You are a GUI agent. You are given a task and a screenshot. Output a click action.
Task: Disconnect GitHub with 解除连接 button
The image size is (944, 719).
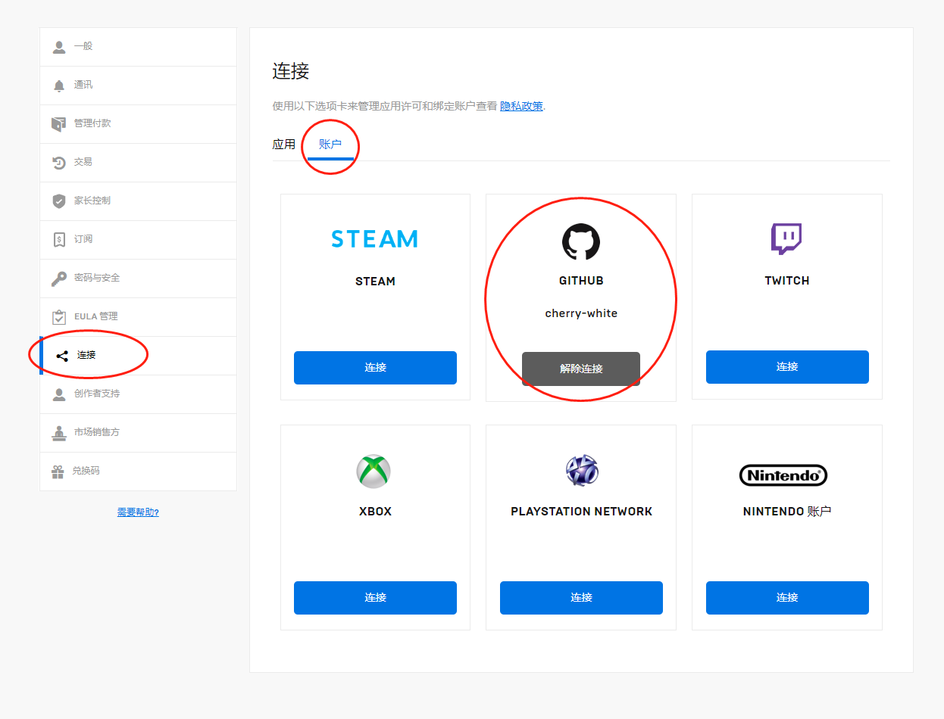tap(581, 369)
